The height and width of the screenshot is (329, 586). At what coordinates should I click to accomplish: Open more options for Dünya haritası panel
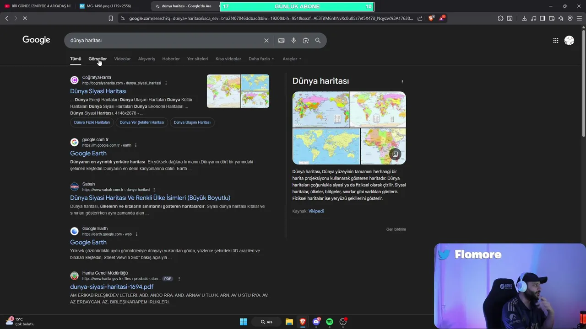click(402, 82)
